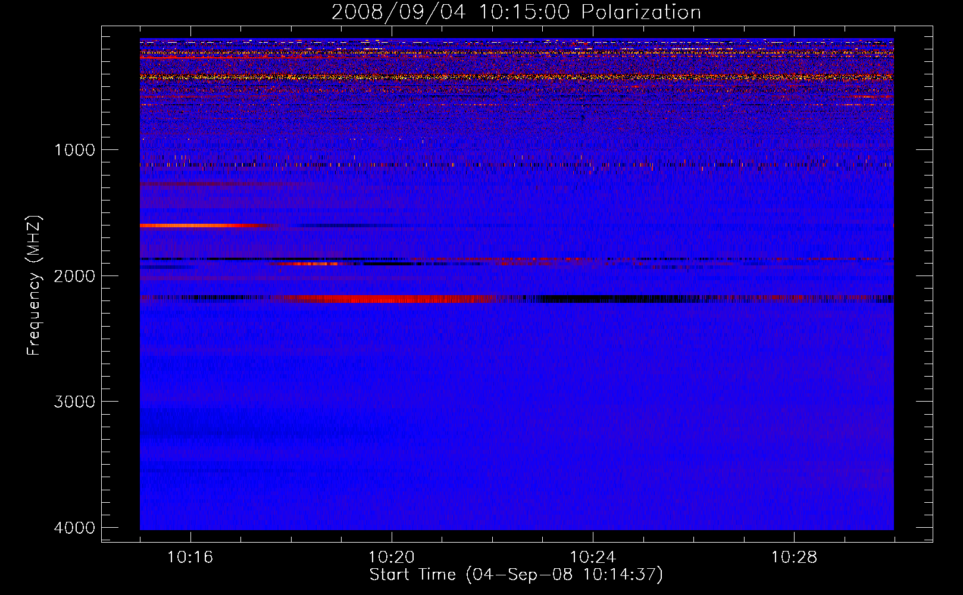Select the 4000 frequency tick label
The image size is (963, 595).
[x=74, y=527]
